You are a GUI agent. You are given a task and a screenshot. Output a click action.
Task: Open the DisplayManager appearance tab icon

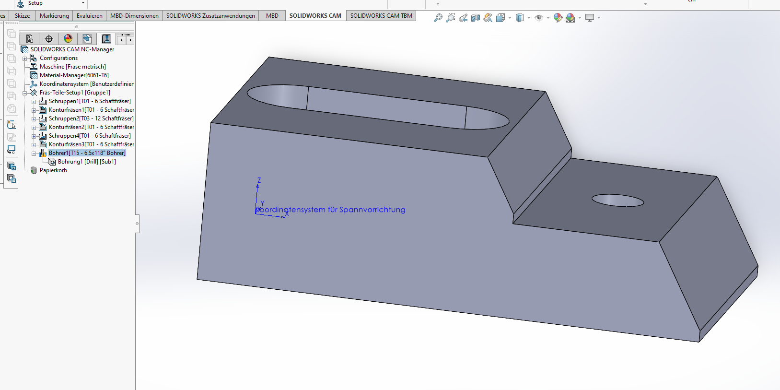pyautogui.click(x=68, y=39)
